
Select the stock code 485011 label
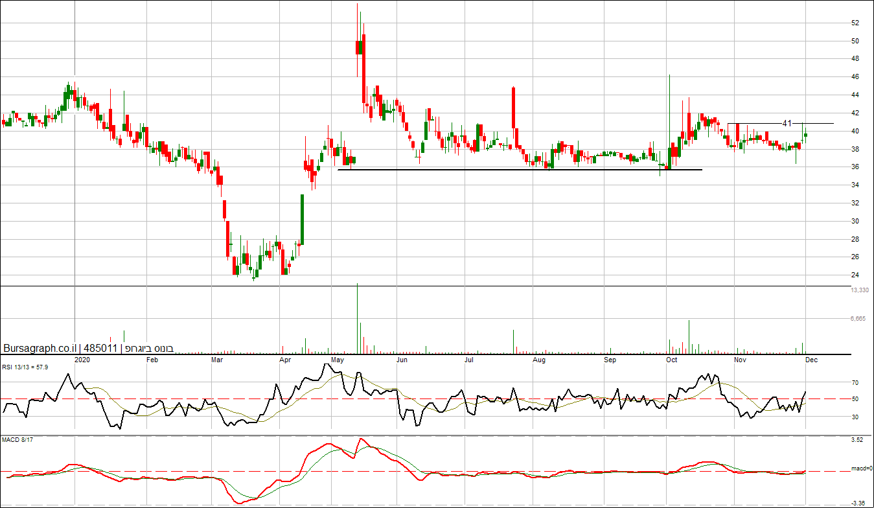(102, 348)
